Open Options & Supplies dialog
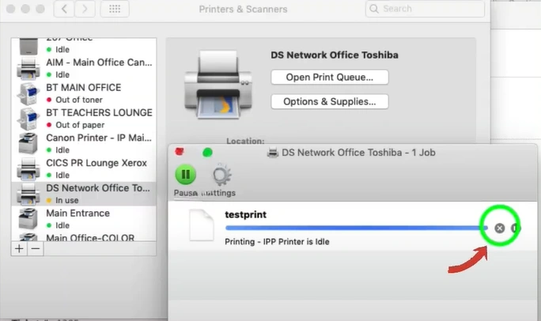The height and width of the screenshot is (321, 541). click(329, 101)
